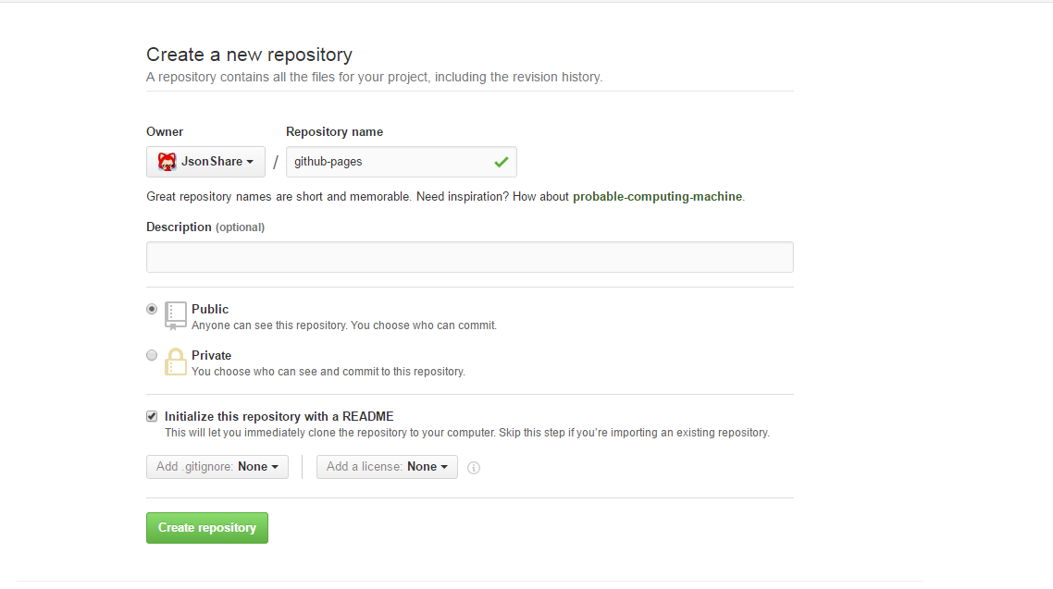Click the private repository lock icon
Screen dimensions: 1053x589
coord(175,362)
